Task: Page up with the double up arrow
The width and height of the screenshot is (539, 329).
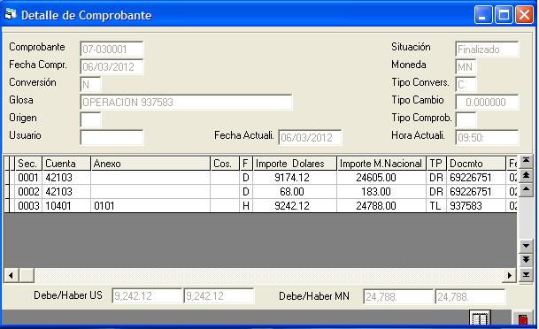Action: pos(526,175)
